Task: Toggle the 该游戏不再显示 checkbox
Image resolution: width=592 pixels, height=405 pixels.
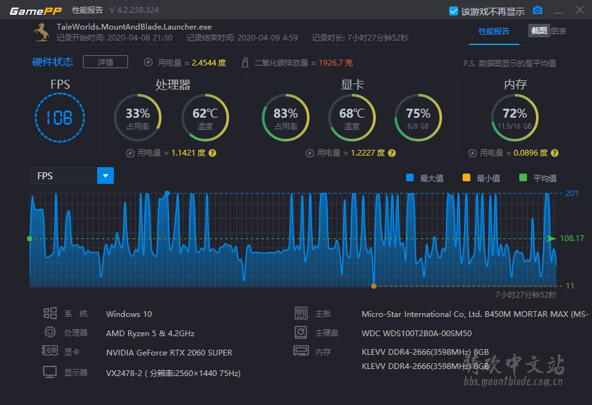Action: [454, 11]
